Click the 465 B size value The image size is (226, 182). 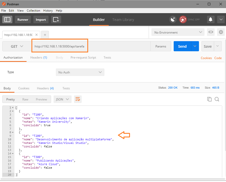pyautogui.click(x=216, y=88)
